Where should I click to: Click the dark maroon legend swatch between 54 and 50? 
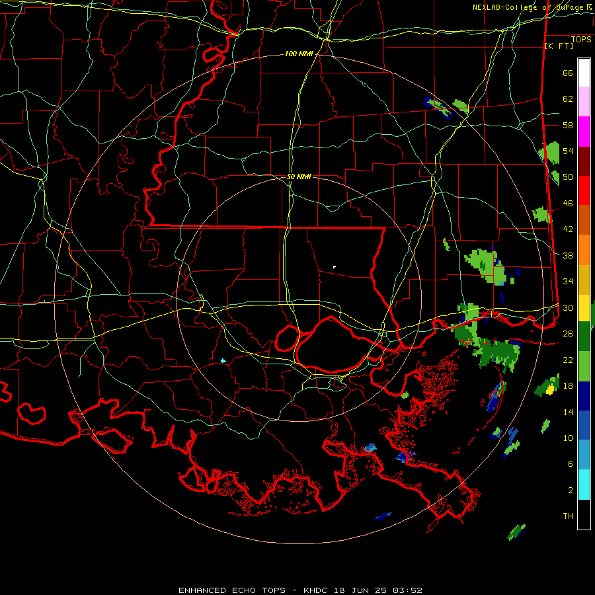tap(584, 161)
